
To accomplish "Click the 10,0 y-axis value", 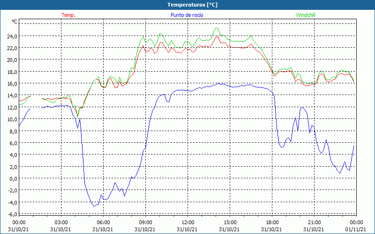I will pos(12,119).
